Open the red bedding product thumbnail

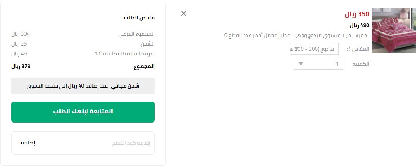[394, 30]
